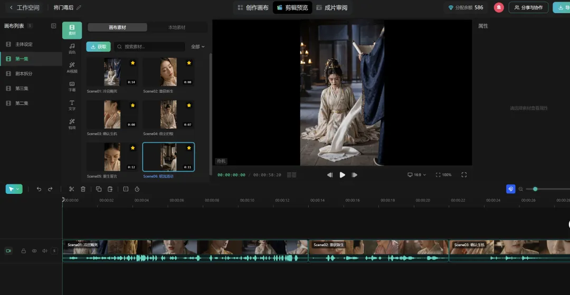Image resolution: width=570 pixels, height=295 pixels.
Task: Enter fullscreen preview mode
Action: tap(464, 175)
